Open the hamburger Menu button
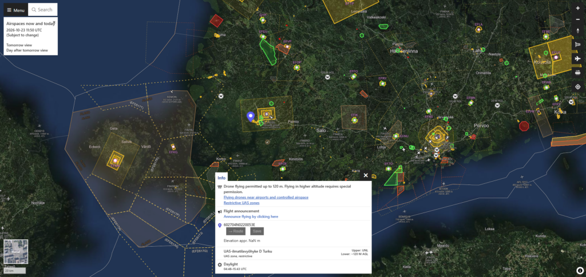This screenshot has height=277, width=586. pos(15,10)
